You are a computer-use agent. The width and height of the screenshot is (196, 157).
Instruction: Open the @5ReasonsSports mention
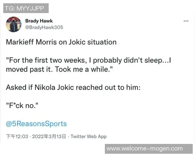(x=36, y=124)
